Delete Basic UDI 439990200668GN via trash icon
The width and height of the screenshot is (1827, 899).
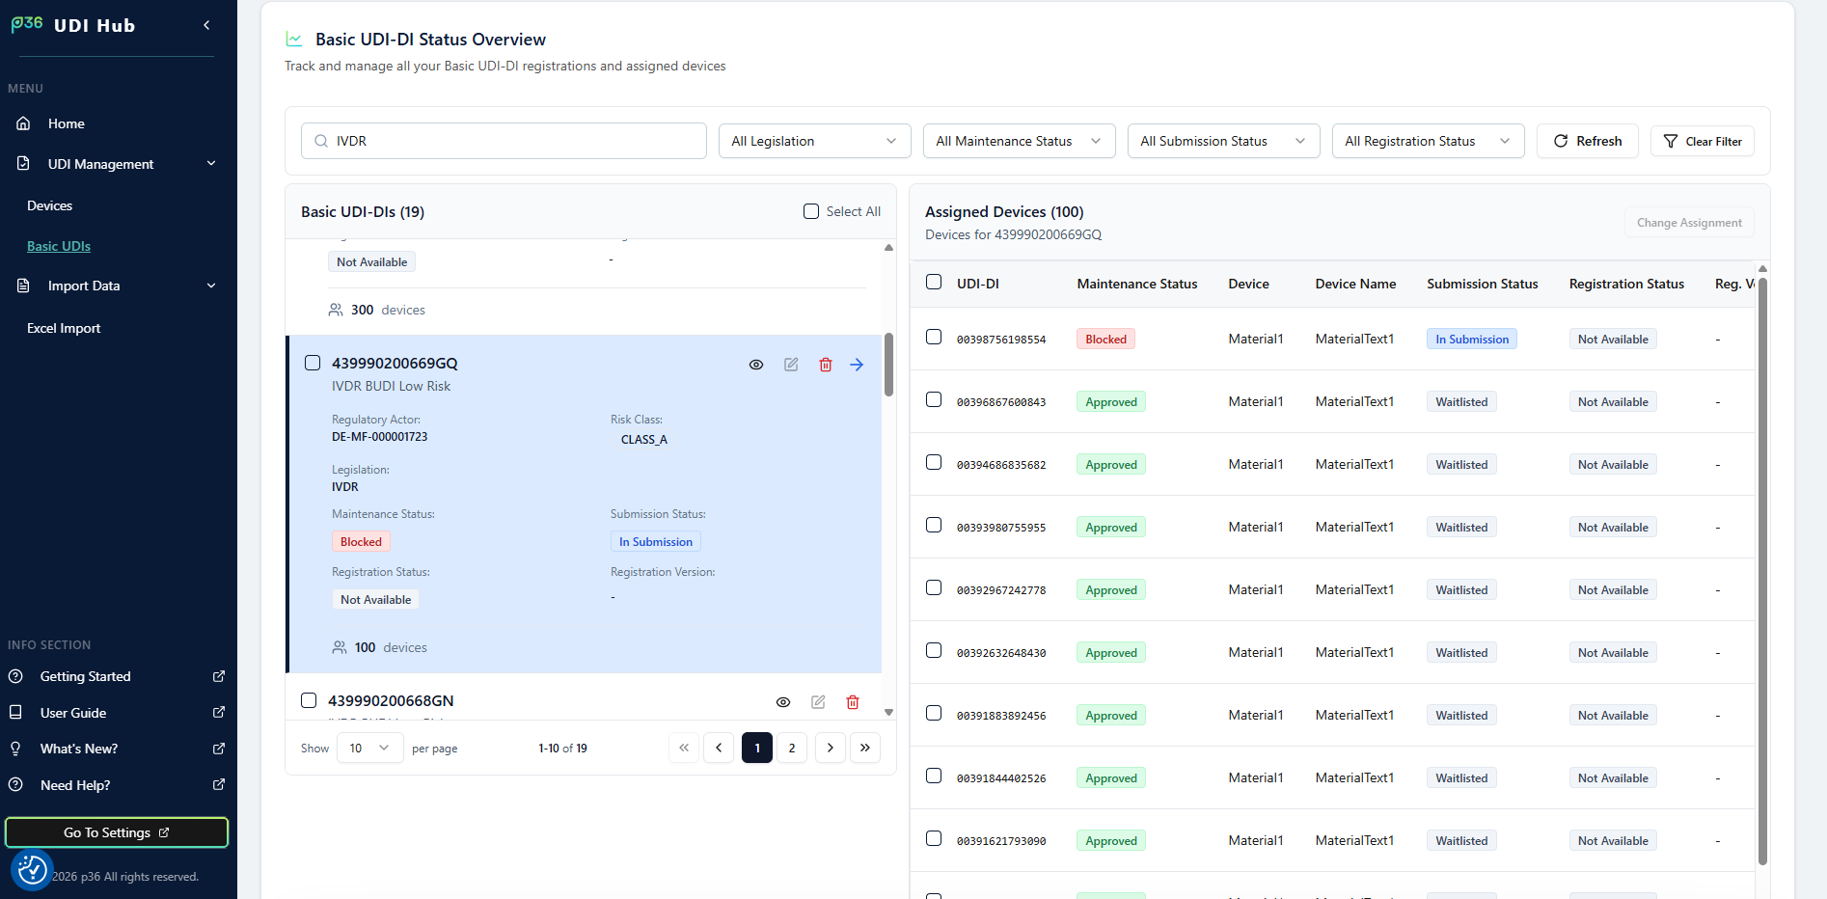tap(853, 702)
